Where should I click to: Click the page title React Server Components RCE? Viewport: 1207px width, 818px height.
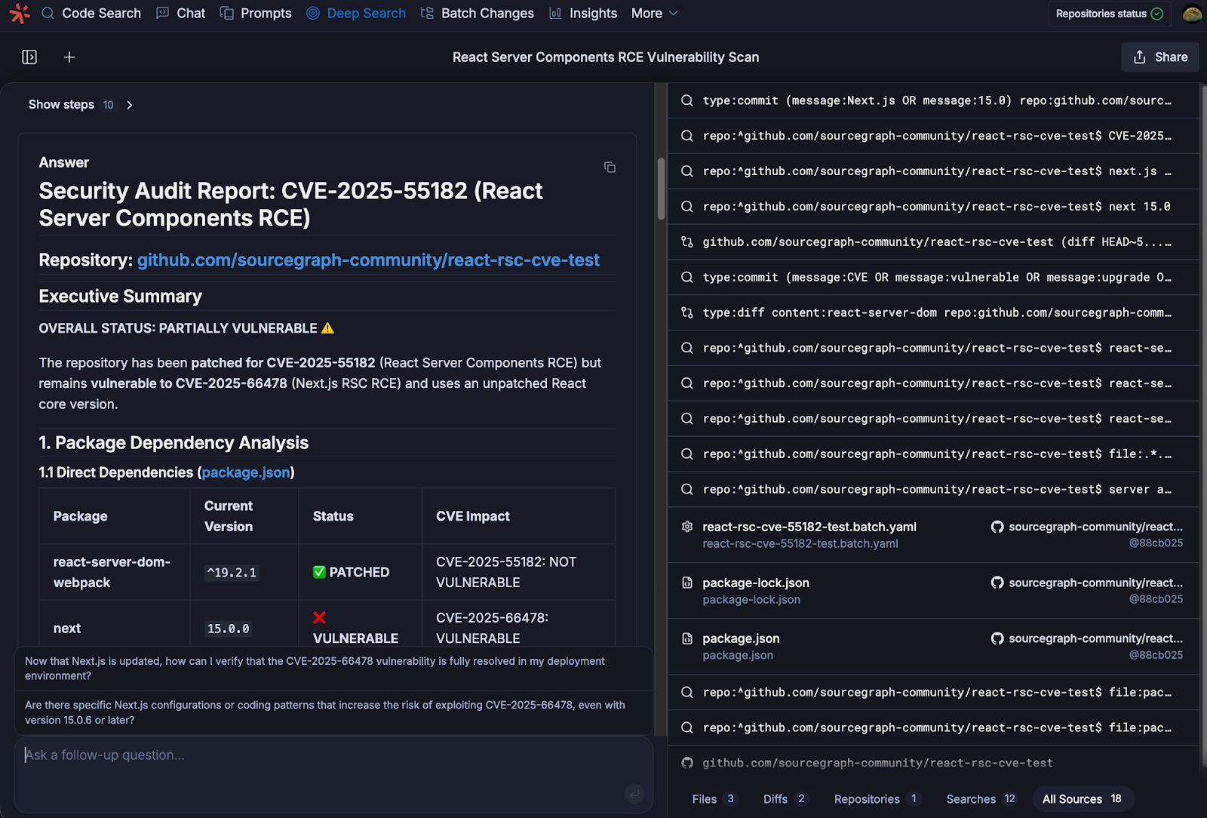tap(606, 57)
